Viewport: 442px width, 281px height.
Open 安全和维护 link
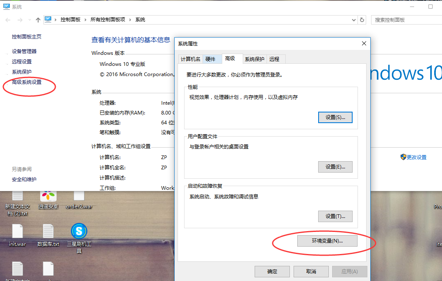[24, 179]
